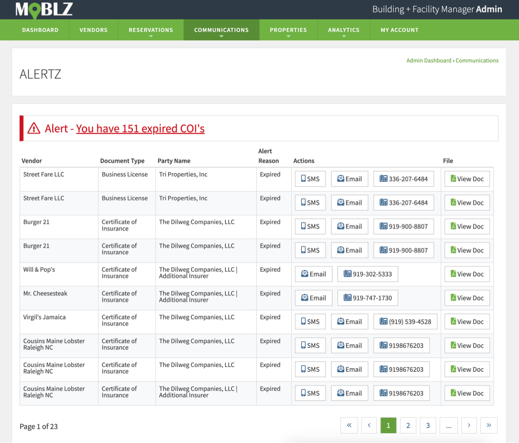Click the ALERTZ page heading
This screenshot has height=443, width=519.
click(40, 74)
